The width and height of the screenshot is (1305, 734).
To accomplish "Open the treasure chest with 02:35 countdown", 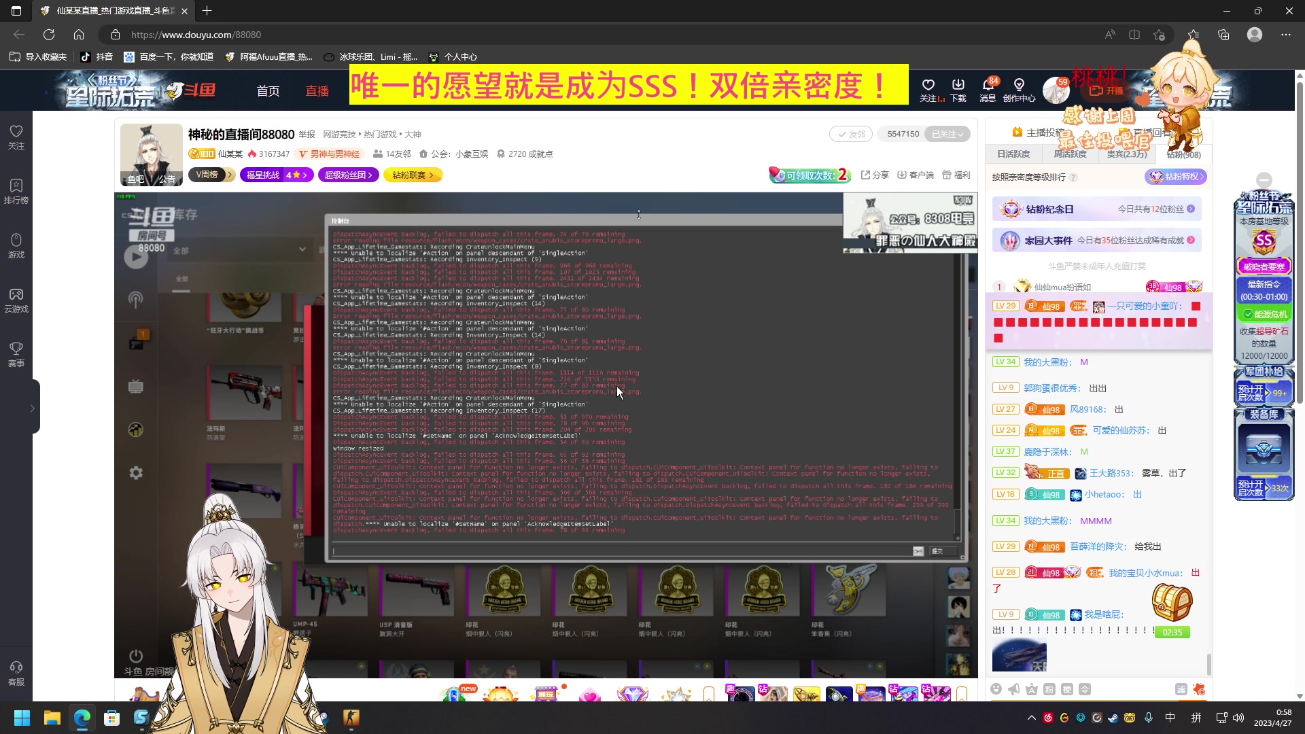I will tap(1172, 610).
